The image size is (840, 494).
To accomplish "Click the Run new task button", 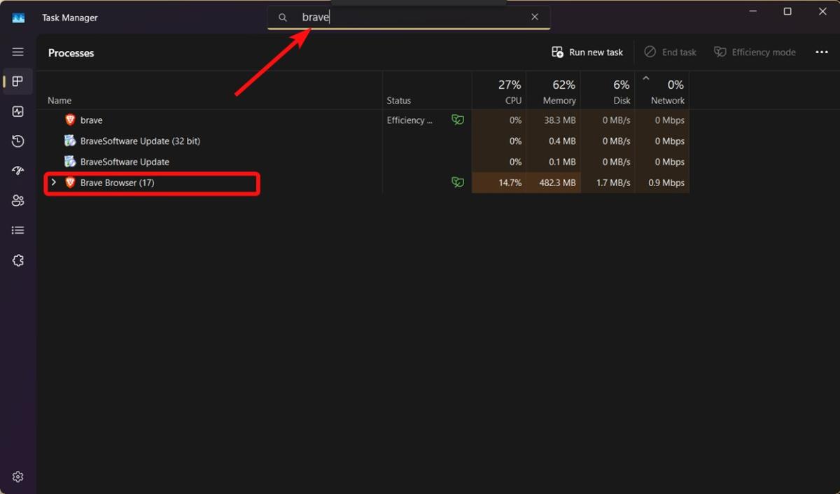I will click(587, 52).
